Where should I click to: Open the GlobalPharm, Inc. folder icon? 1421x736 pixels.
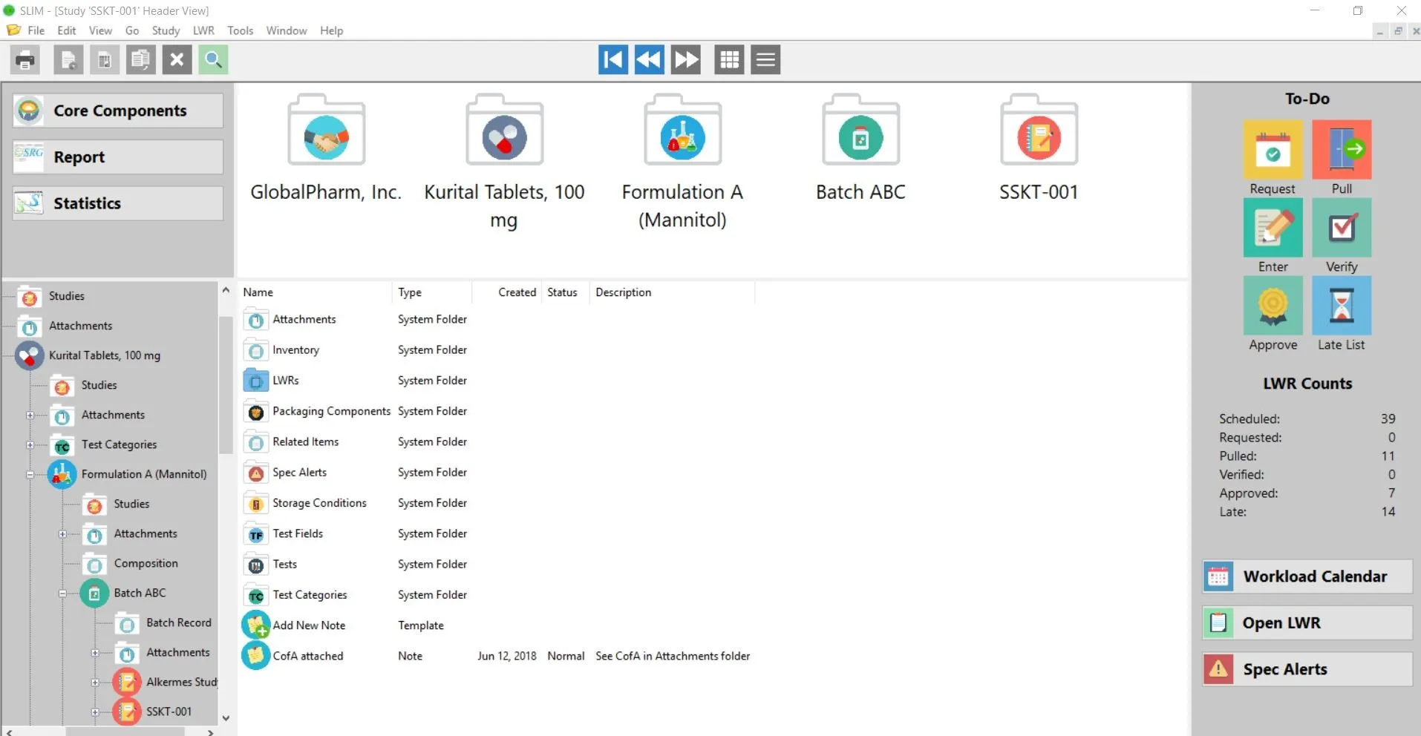point(326,131)
